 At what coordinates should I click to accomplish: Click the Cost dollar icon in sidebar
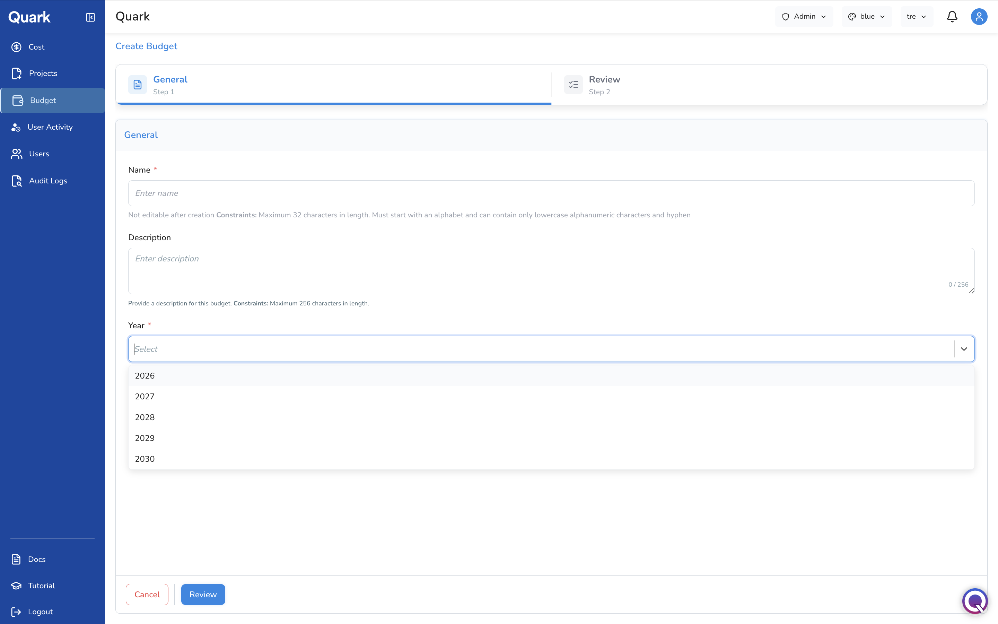[17, 47]
